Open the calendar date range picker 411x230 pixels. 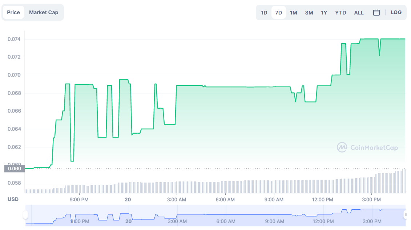(376, 12)
